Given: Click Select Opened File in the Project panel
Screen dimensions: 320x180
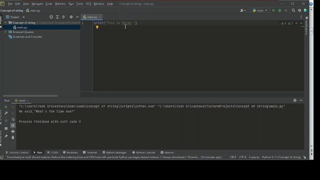Looking at the screenshot, I should point(51,17).
